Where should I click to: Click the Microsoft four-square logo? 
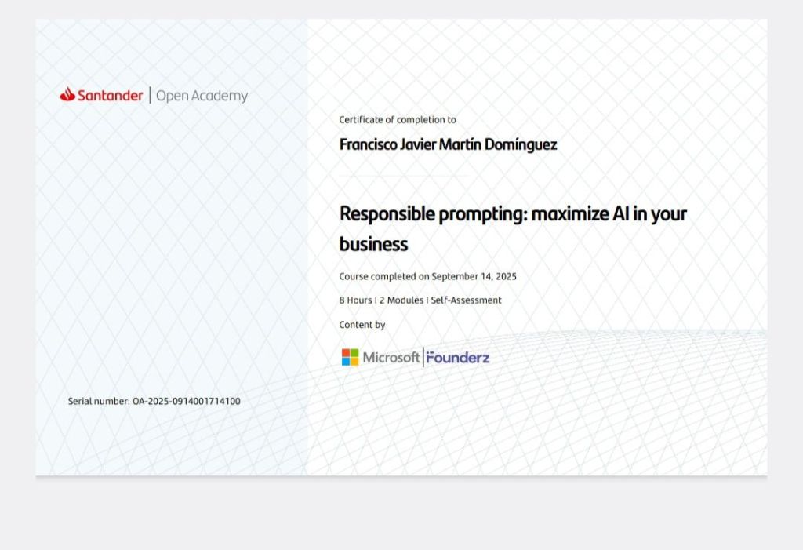pos(350,358)
